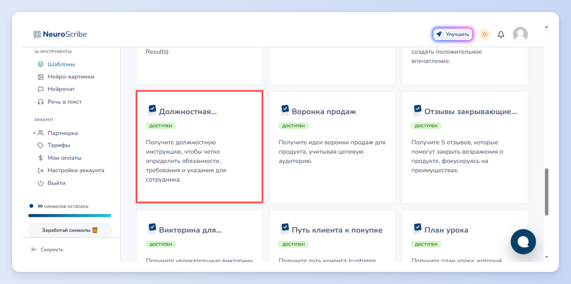This screenshot has width=571, height=284.
Task: Click the Нейрочат chat bubble icon
Action: (x=40, y=89)
